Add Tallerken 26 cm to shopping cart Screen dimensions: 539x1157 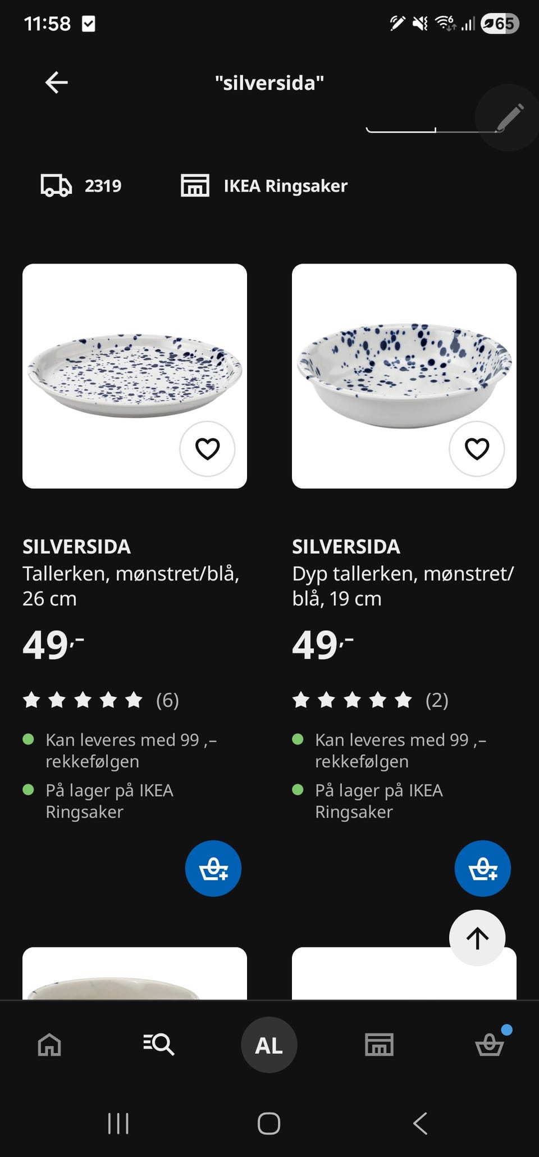click(x=213, y=868)
